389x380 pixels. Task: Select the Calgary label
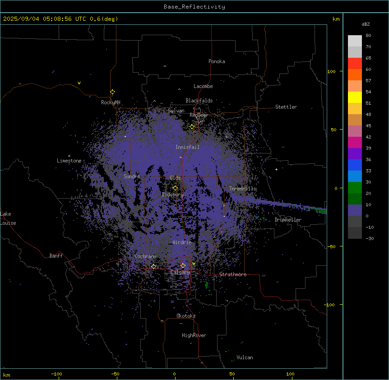click(180, 272)
